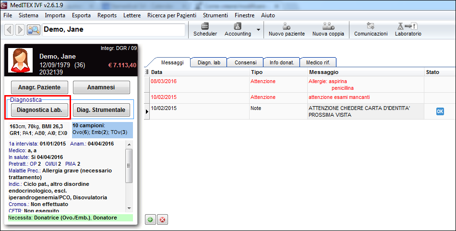Switch to Info donat. tab
456x231 pixels.
tap(282, 62)
